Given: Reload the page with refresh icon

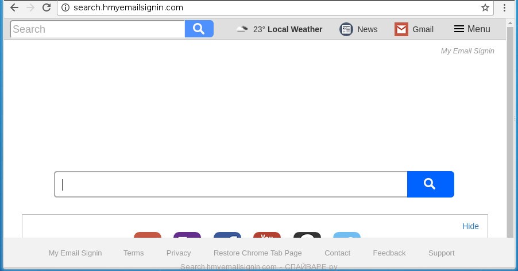Looking at the screenshot, I should [x=47, y=7].
